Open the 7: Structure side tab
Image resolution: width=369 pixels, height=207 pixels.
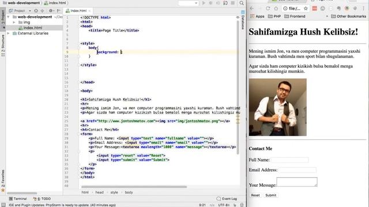coord(3,45)
